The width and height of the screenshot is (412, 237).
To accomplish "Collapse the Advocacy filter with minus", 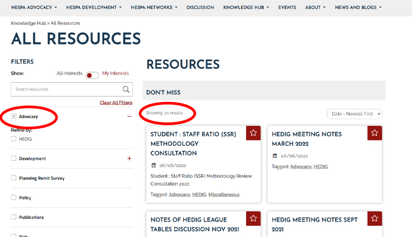I will [x=129, y=117].
